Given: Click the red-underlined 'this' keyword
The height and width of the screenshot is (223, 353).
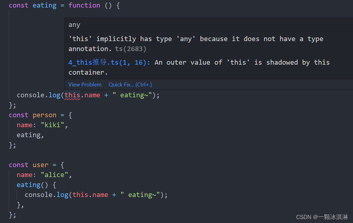Looking at the screenshot, I should (x=72, y=95).
